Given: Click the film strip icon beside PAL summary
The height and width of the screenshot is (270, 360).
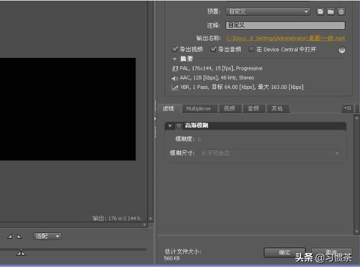Looking at the screenshot, I should (x=175, y=69).
